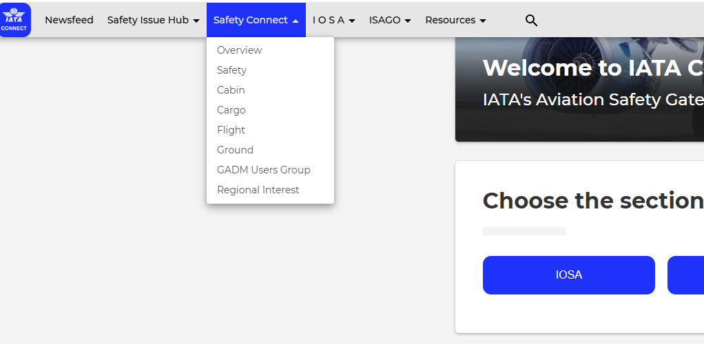The width and height of the screenshot is (704, 344).
Task: Choose Regional Interest menu entry
Action: click(270, 190)
